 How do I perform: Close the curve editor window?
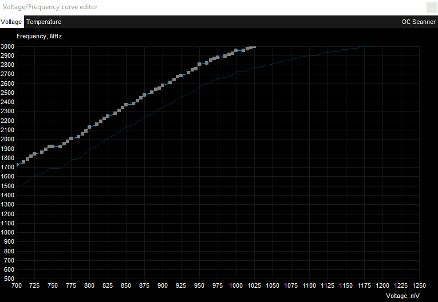[x=432, y=7]
